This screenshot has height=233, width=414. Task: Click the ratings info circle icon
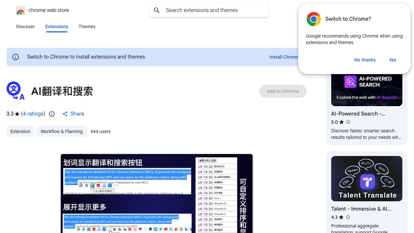point(52,114)
